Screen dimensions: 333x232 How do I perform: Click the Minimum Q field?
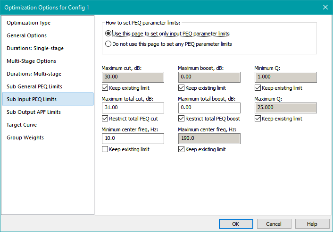point(286,77)
